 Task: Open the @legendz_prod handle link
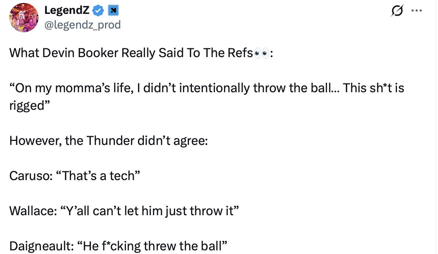(x=82, y=25)
